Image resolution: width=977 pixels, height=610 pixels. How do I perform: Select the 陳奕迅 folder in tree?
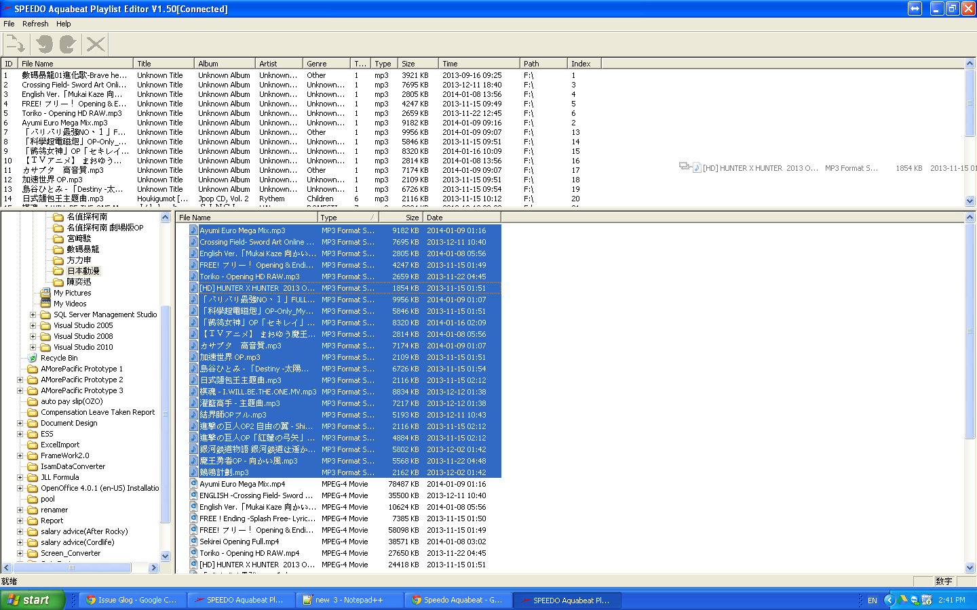coord(79,282)
